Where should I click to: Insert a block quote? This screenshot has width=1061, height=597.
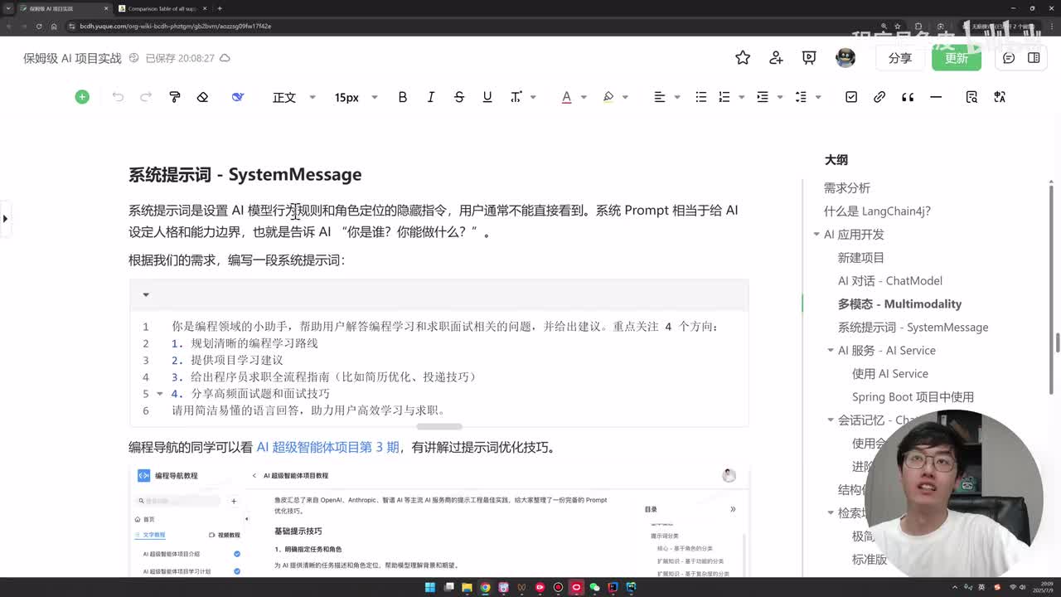(908, 97)
